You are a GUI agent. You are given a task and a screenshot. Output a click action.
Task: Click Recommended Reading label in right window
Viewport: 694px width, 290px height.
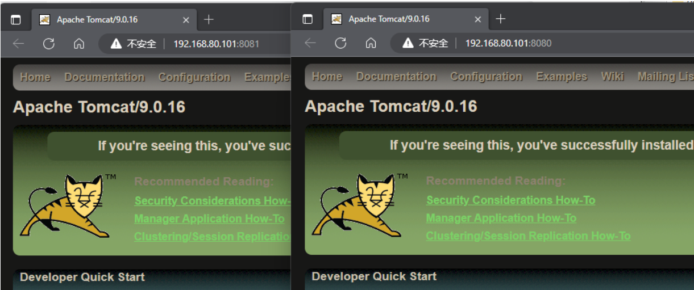[x=496, y=181]
